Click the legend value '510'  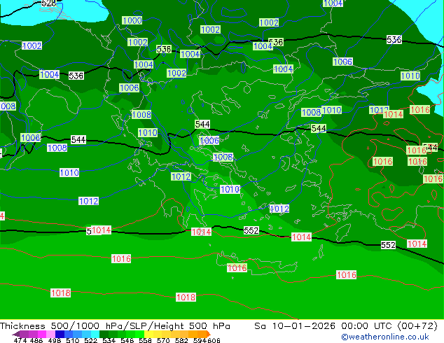tap(73, 340)
